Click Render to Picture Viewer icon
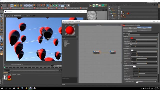 coord(41,5)
